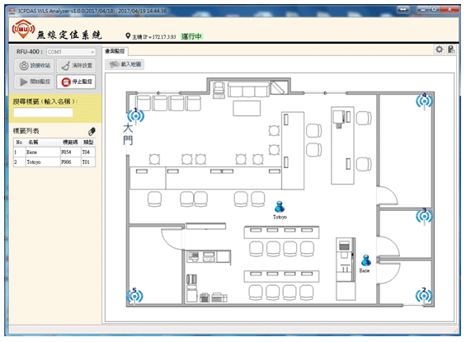The height and width of the screenshot is (342, 466).
Task: Click the settings gear icon
Action: (x=439, y=49)
